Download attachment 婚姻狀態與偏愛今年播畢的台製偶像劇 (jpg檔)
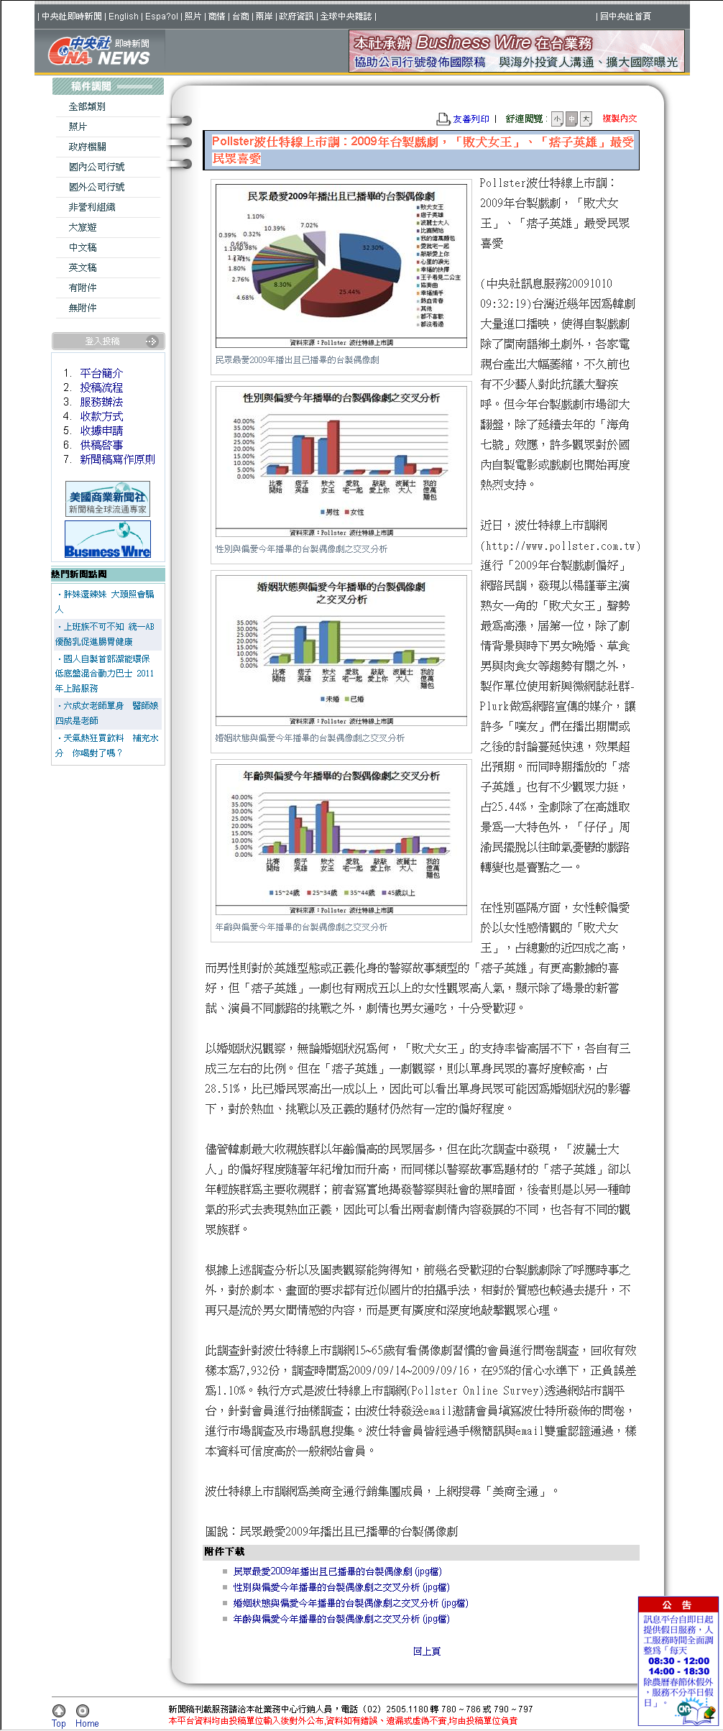Image resolution: width=723 pixels, height=1731 pixels. [351, 1603]
